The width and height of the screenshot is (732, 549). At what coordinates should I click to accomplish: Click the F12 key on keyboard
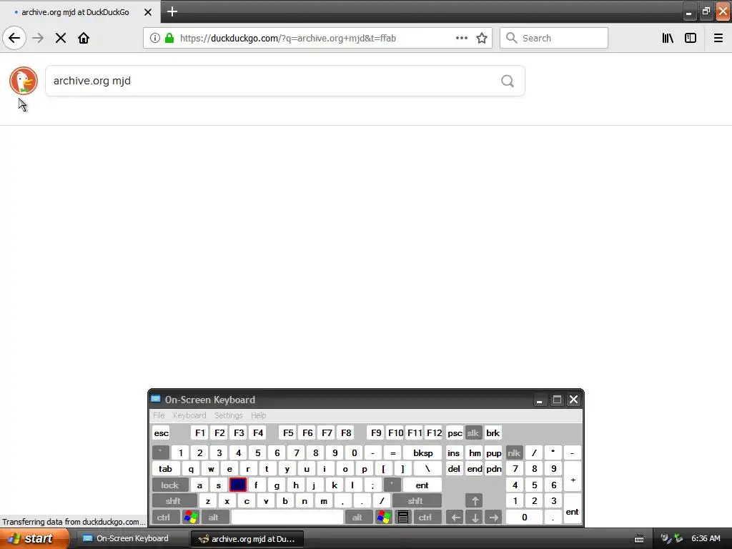click(x=434, y=432)
